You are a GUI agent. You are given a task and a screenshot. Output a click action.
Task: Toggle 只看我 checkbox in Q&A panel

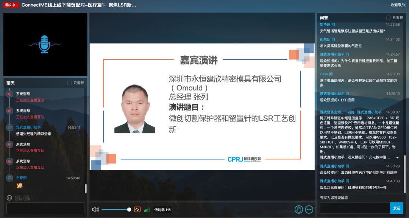(389, 18)
